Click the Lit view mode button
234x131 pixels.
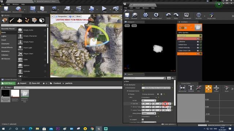(x=72, y=16)
